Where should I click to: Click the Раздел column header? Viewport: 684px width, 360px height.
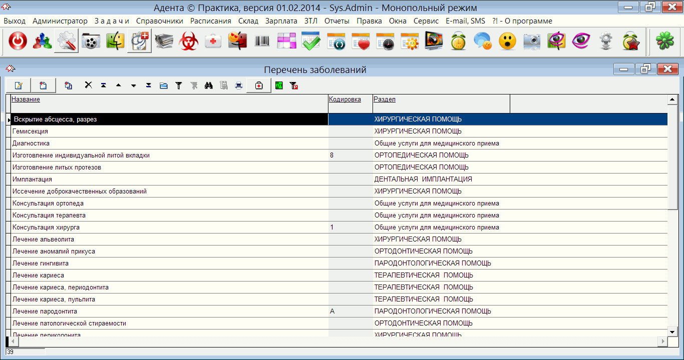tap(385, 99)
